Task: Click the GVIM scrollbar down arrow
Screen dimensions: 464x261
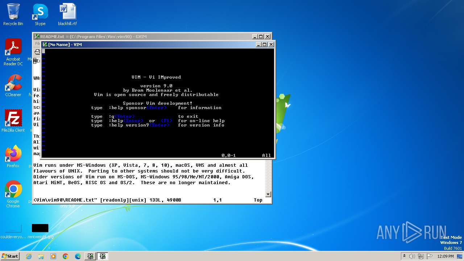Action: (268, 194)
